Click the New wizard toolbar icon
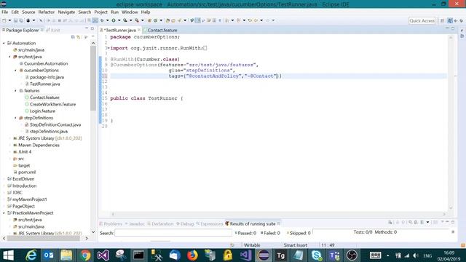466x262 pixels. [x=4, y=20]
